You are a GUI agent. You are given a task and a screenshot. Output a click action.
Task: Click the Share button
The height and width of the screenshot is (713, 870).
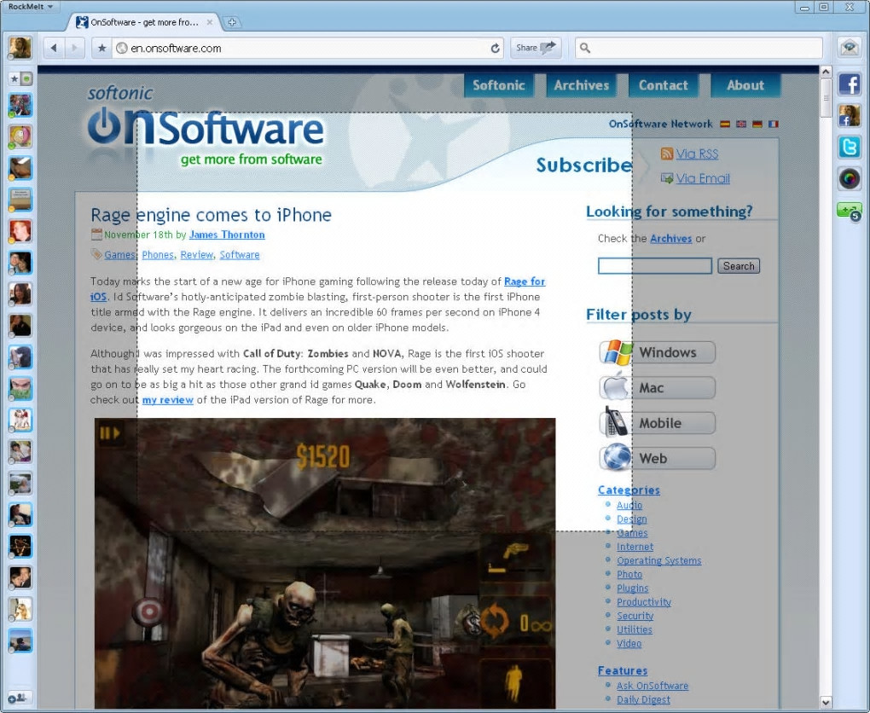click(536, 48)
